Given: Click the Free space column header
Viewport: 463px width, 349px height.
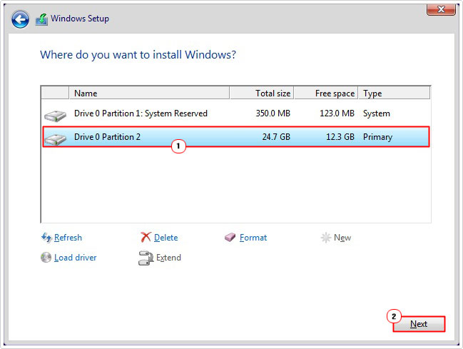Looking at the screenshot, I should 326,93.
